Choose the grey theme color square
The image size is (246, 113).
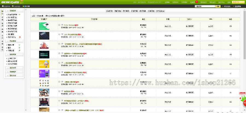pos(29,7)
